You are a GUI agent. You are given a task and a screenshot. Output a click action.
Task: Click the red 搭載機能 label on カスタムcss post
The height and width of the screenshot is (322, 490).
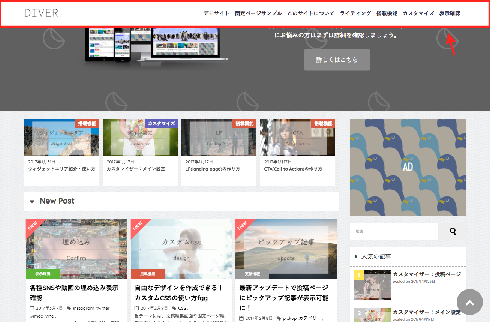coord(148,274)
